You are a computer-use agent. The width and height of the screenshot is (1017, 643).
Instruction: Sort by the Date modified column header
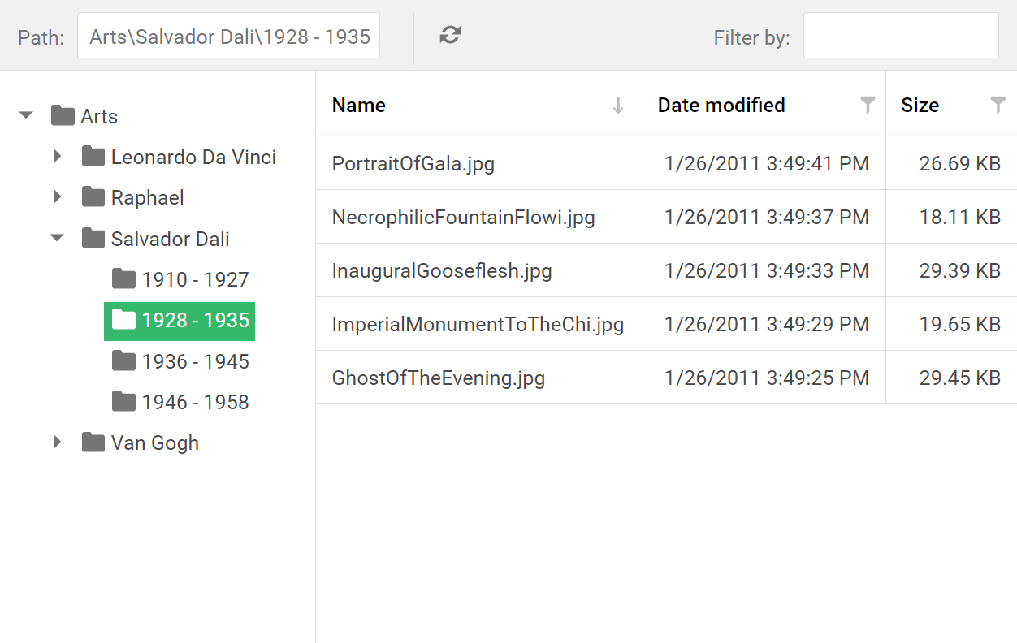point(721,105)
